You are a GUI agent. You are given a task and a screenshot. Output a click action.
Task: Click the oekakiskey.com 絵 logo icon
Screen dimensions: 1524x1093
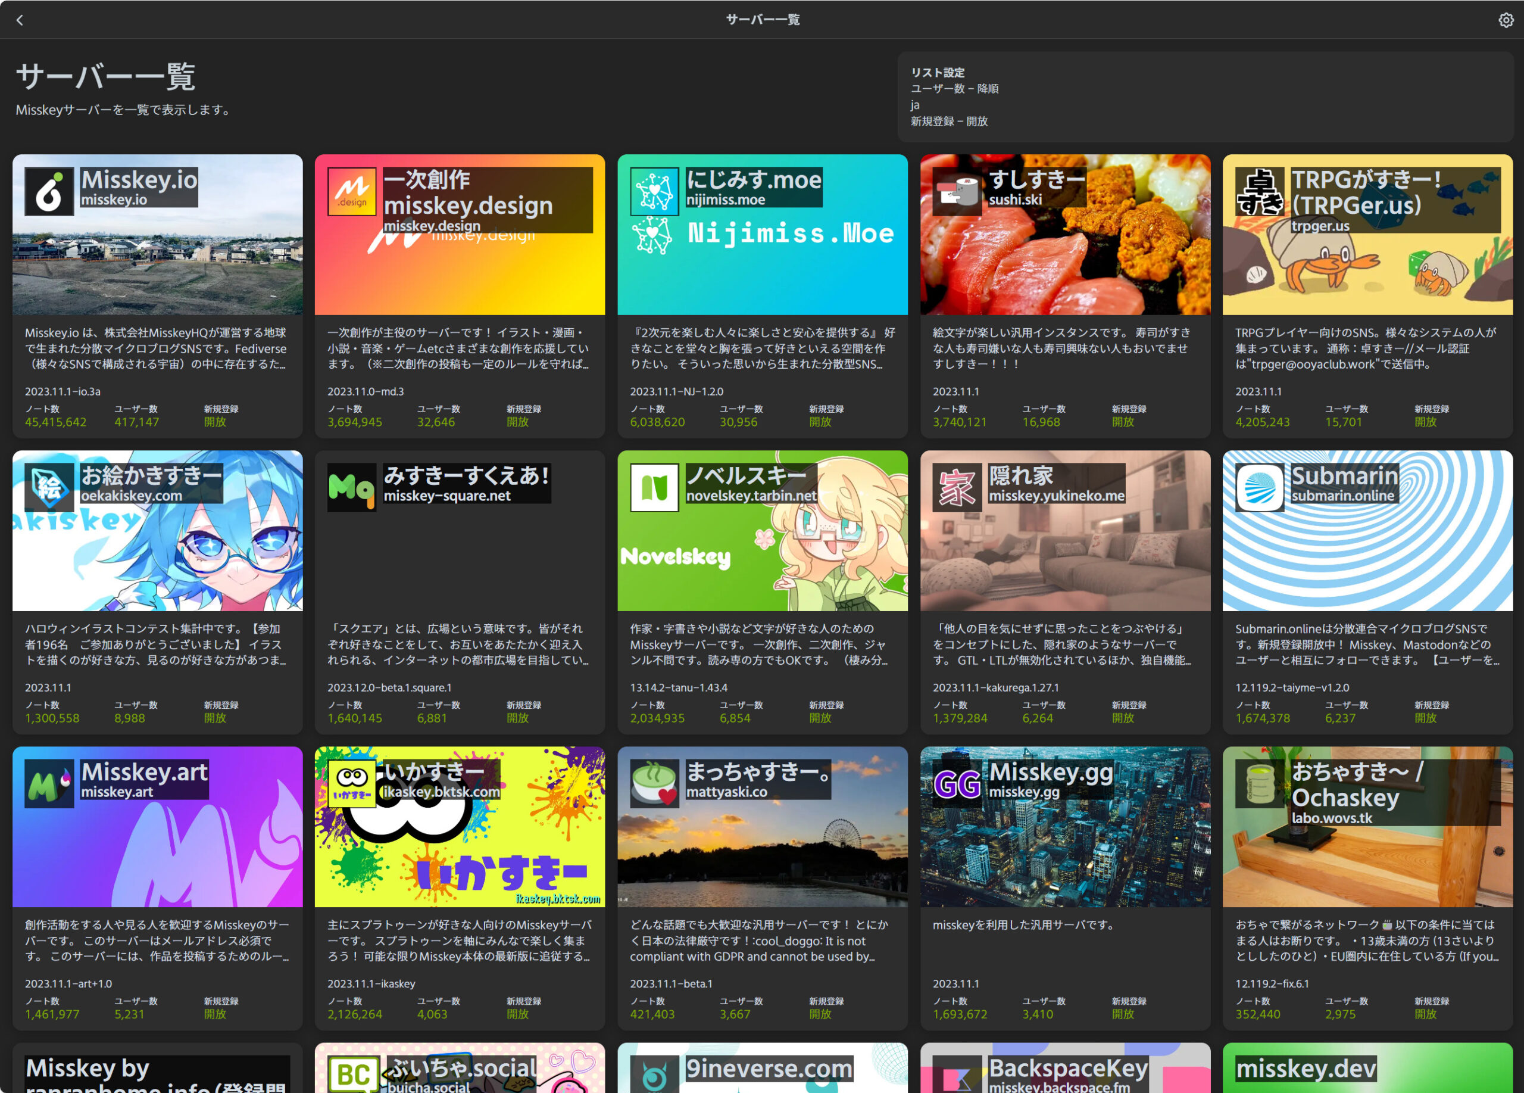pos(49,487)
